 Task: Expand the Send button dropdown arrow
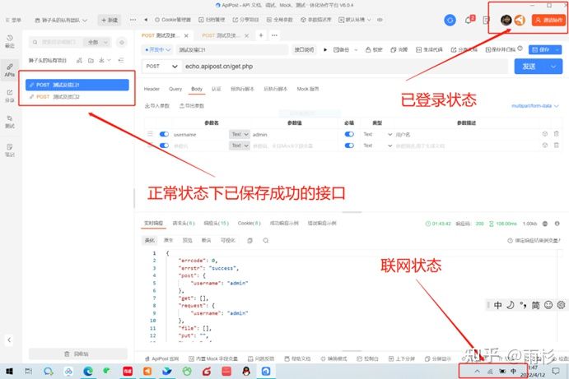pos(553,67)
